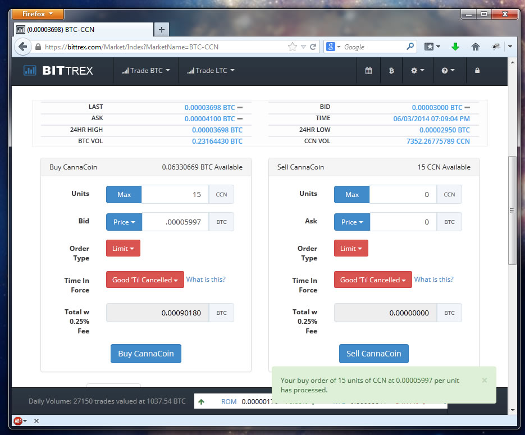The width and height of the screenshot is (525, 435).
Task: Click the Google search magnifier icon
Action: (x=410, y=47)
